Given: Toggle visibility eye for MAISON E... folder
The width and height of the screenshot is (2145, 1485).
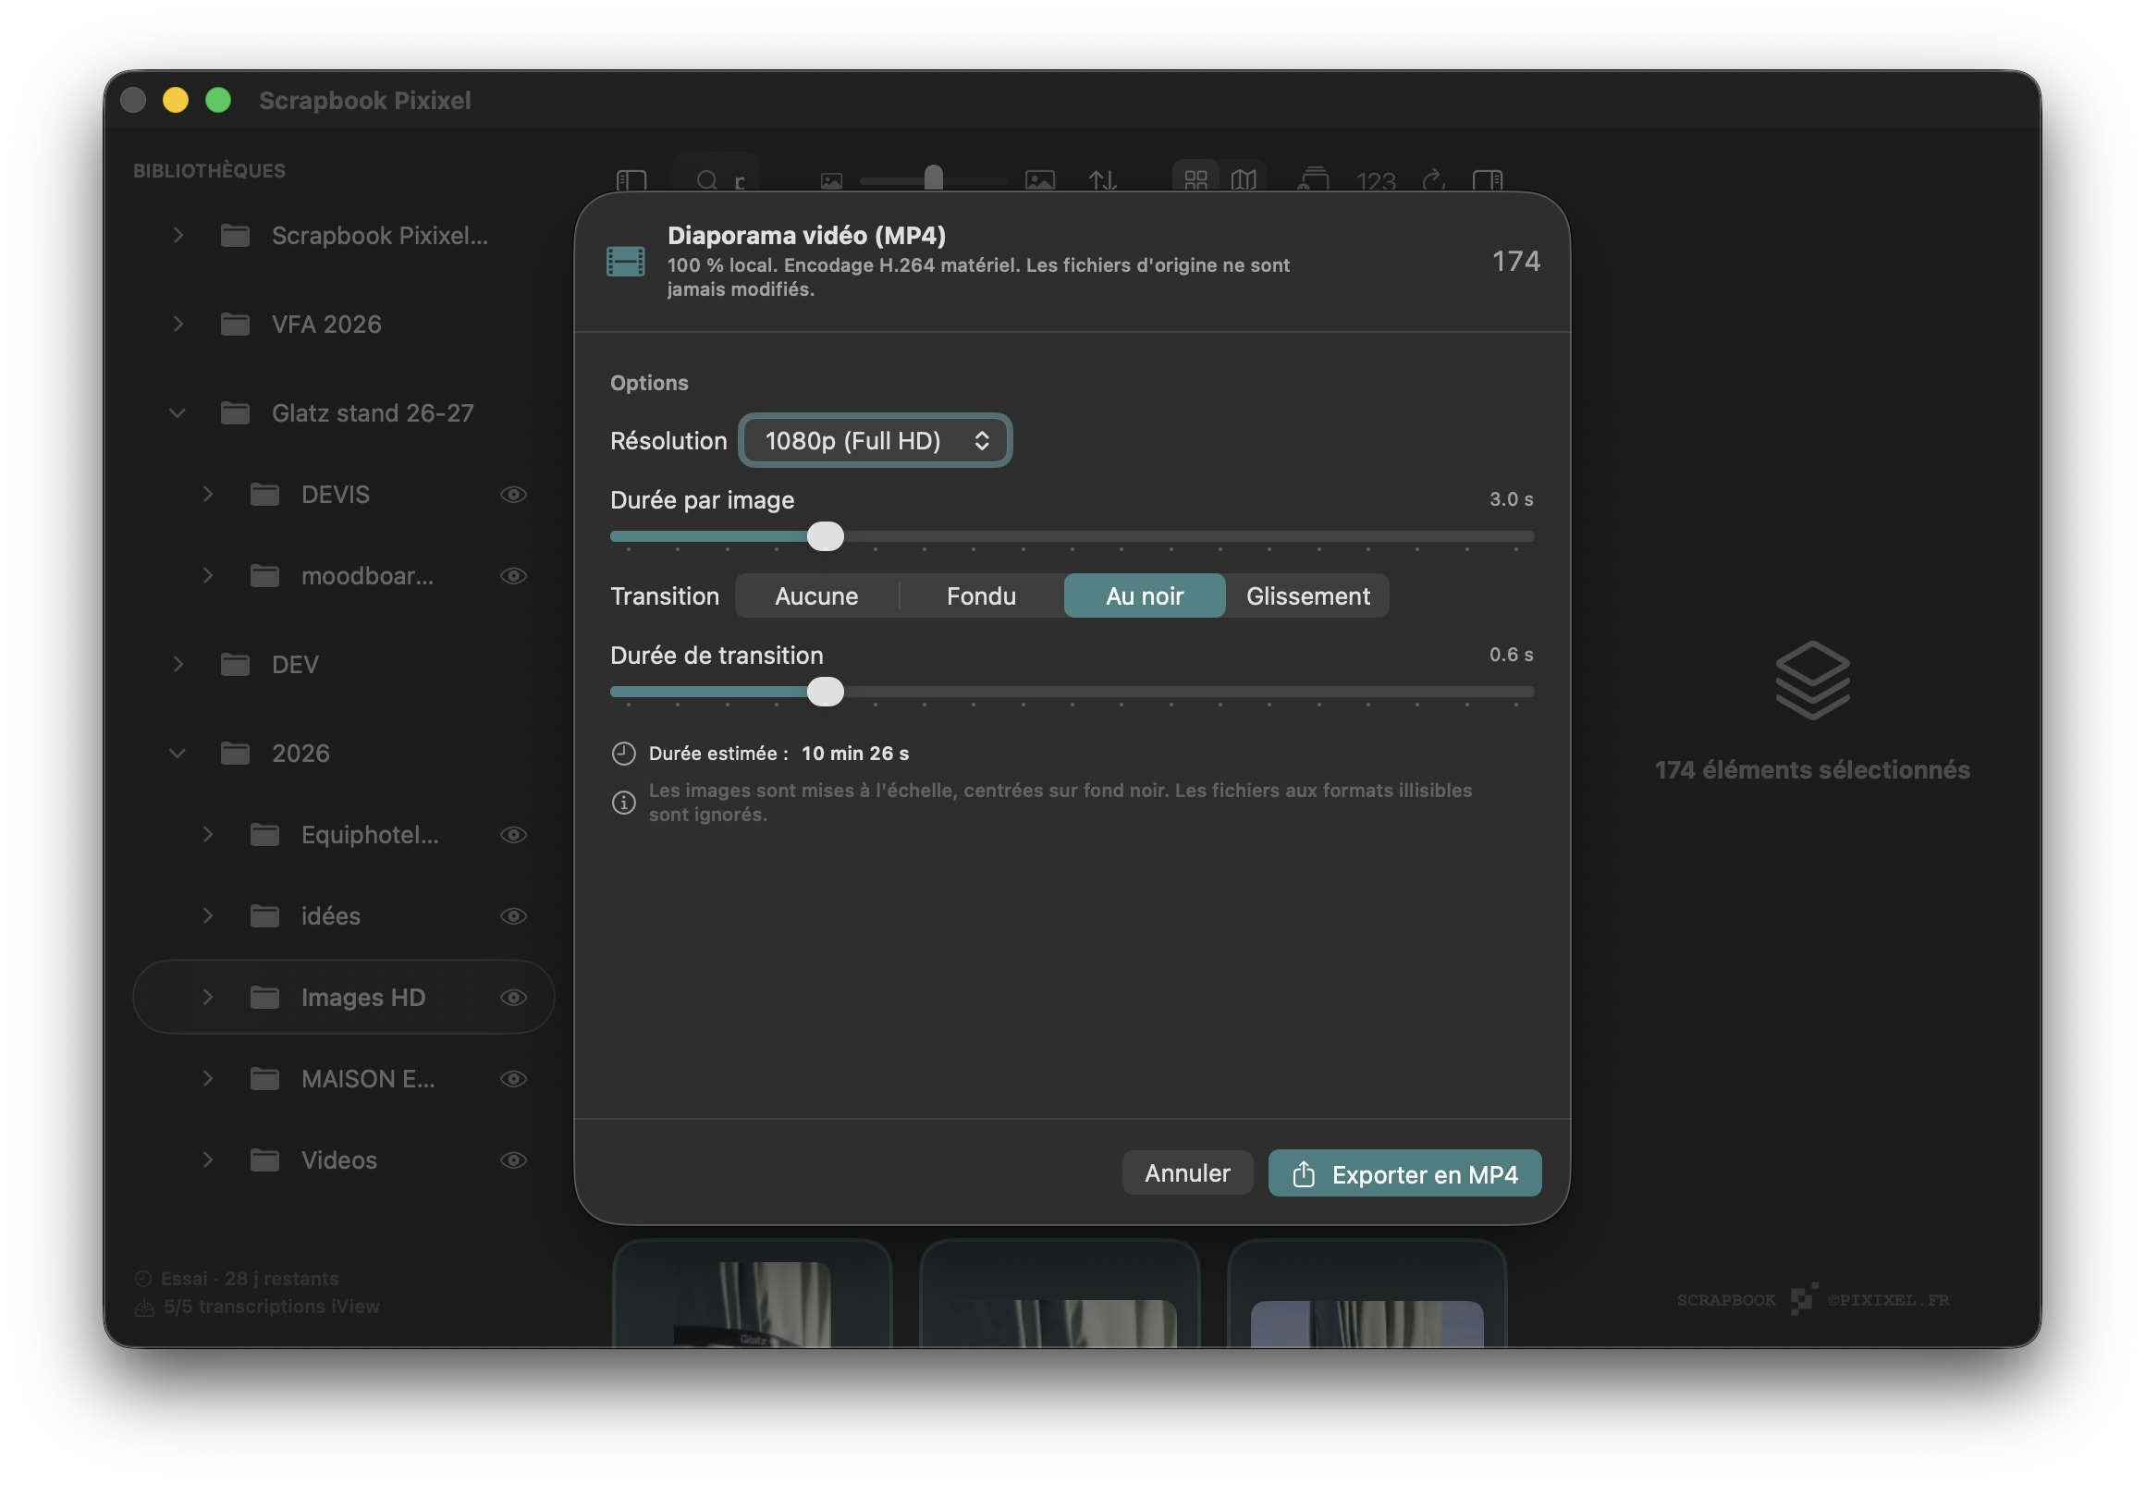Looking at the screenshot, I should (x=513, y=1078).
